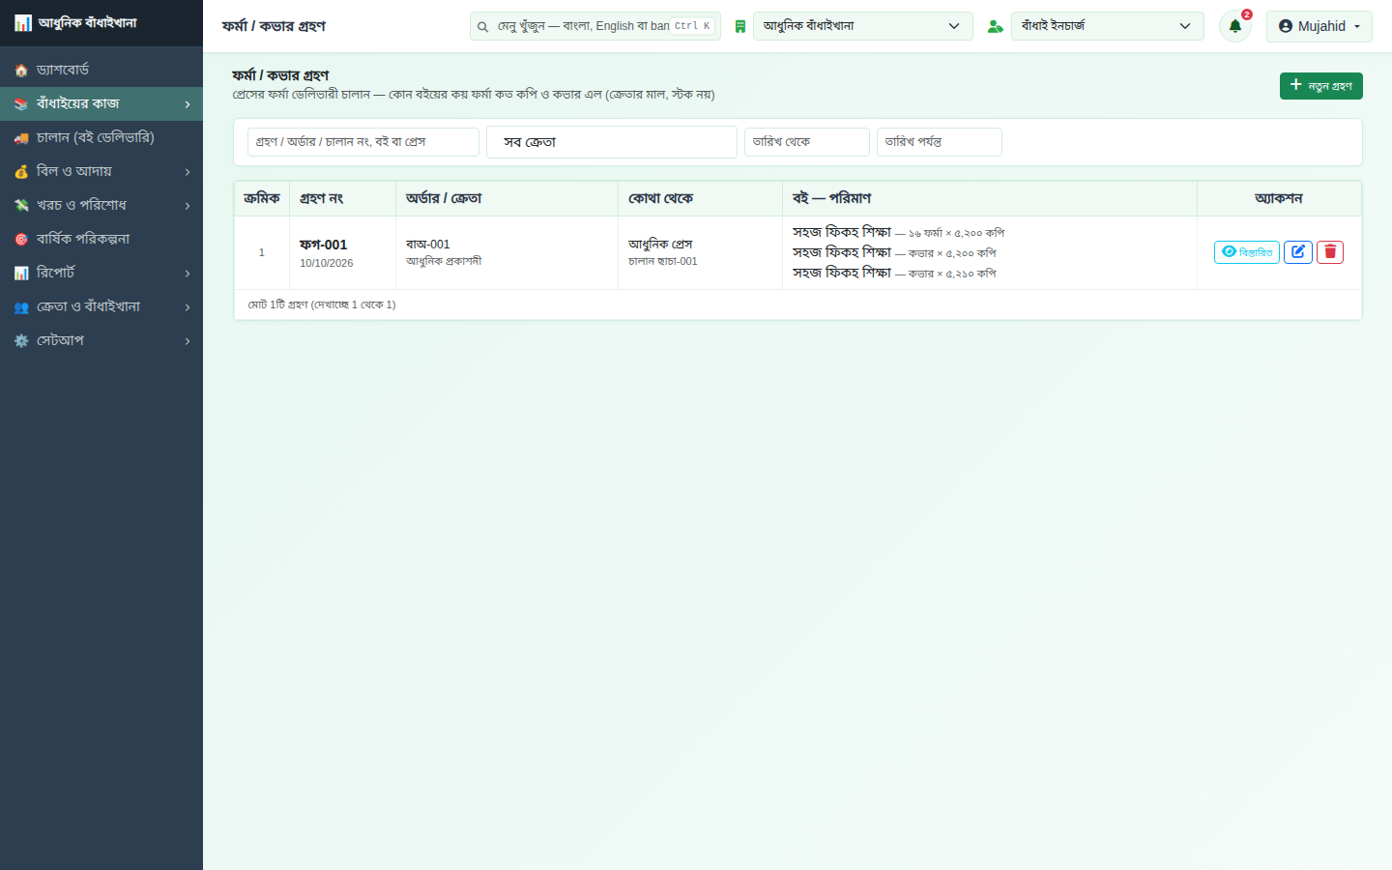This screenshot has width=1392, height=870.
Task: Open notifications bell
Action: click(1235, 26)
